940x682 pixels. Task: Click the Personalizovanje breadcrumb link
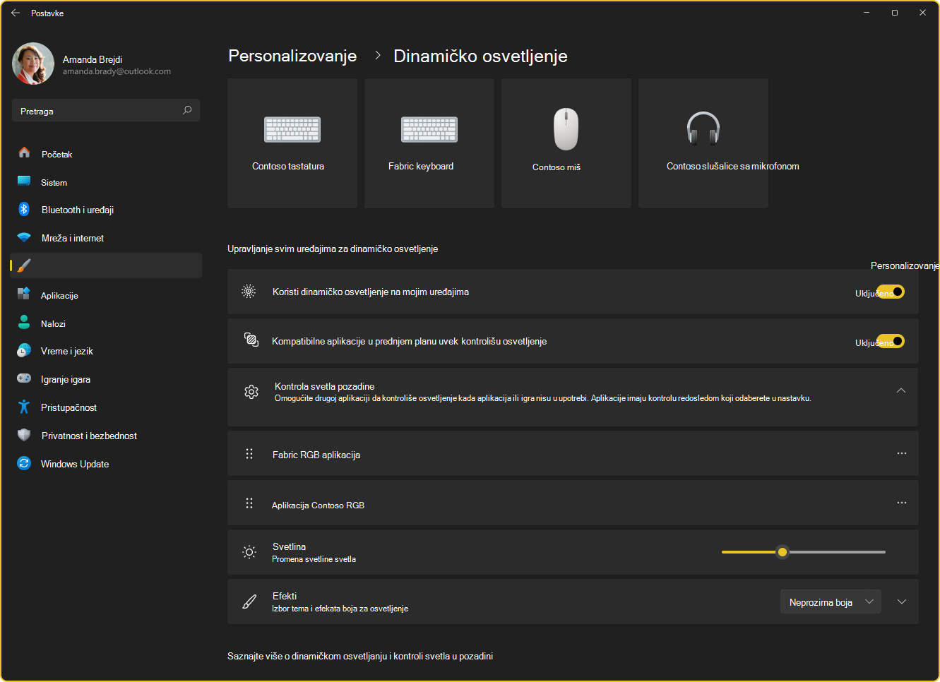tap(292, 56)
